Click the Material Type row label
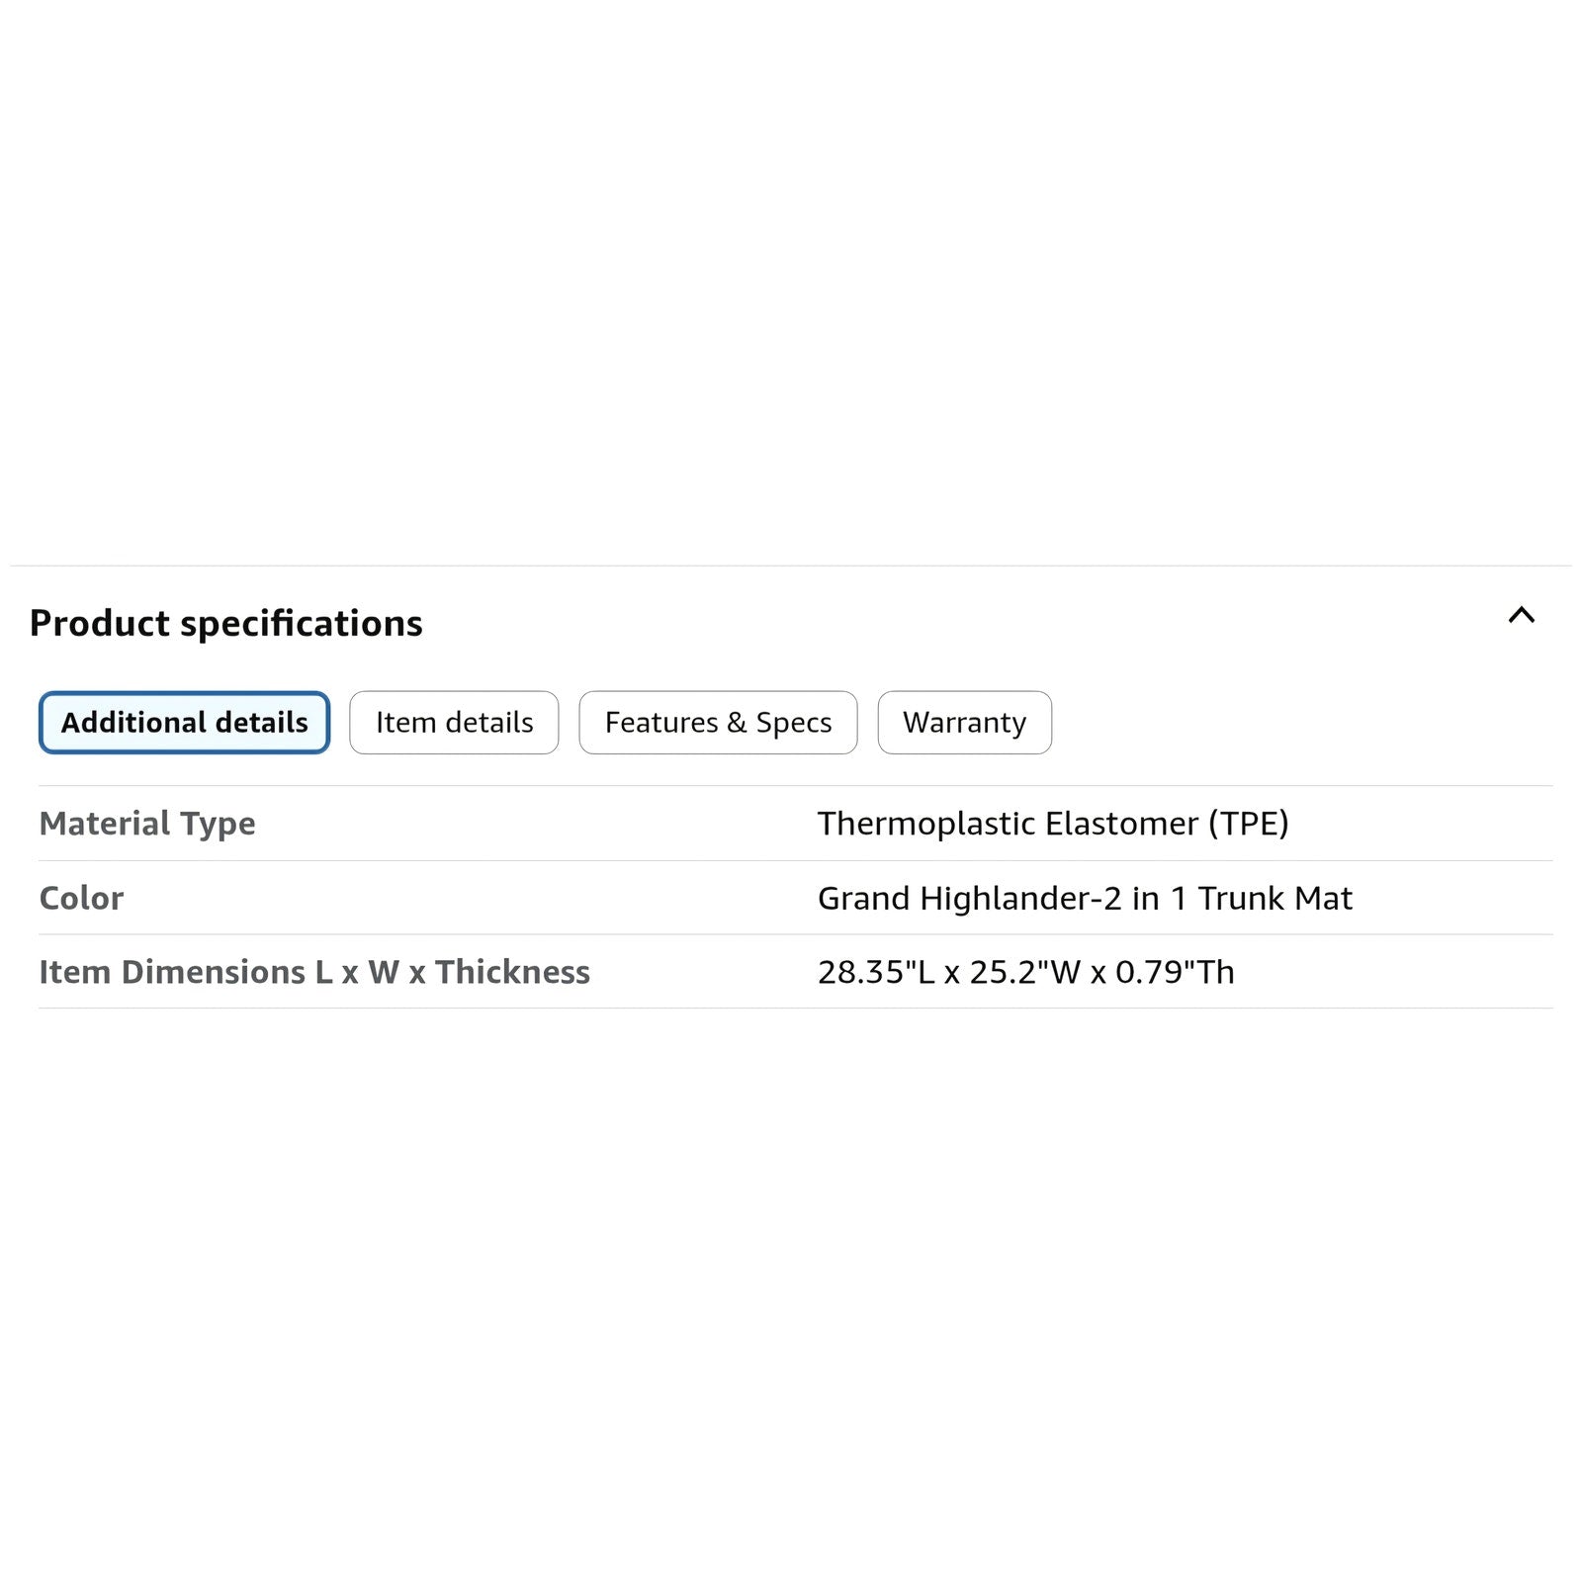The height and width of the screenshot is (1582, 1582). (x=147, y=824)
